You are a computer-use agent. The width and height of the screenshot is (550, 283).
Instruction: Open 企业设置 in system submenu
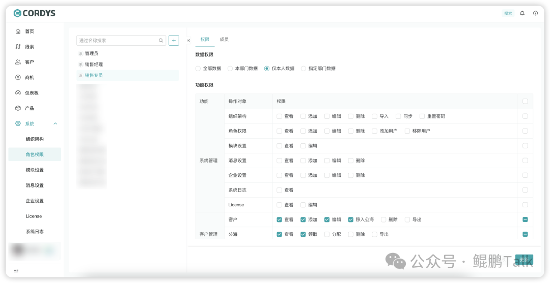35,201
